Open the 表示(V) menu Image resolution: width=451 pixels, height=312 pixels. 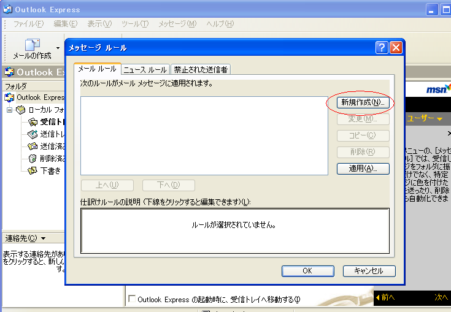click(x=99, y=24)
